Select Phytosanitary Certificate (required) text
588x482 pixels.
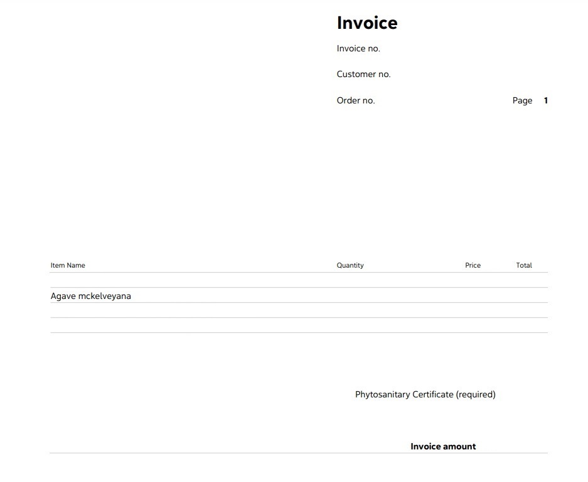coord(425,394)
